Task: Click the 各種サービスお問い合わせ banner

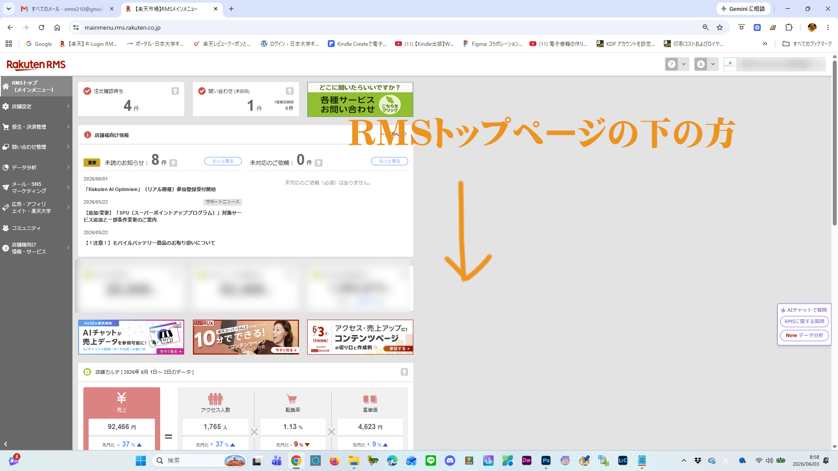Action: 360,99
